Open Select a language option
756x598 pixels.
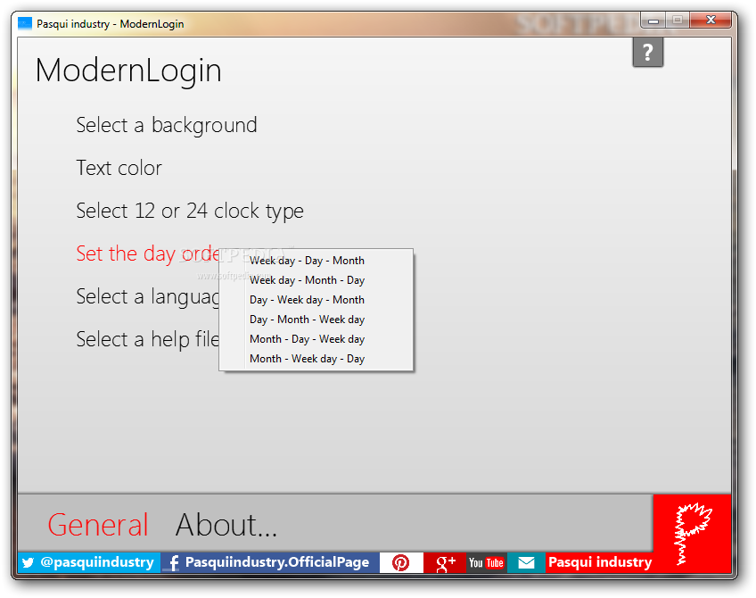coord(147,296)
